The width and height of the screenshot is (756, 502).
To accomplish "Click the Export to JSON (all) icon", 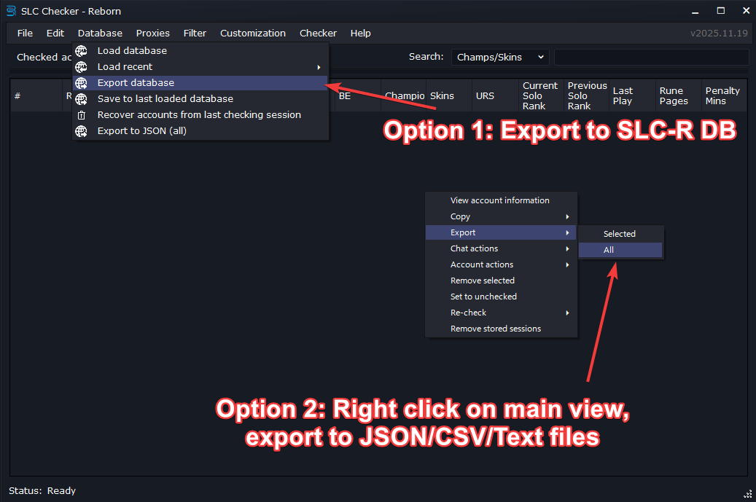I will [x=82, y=131].
